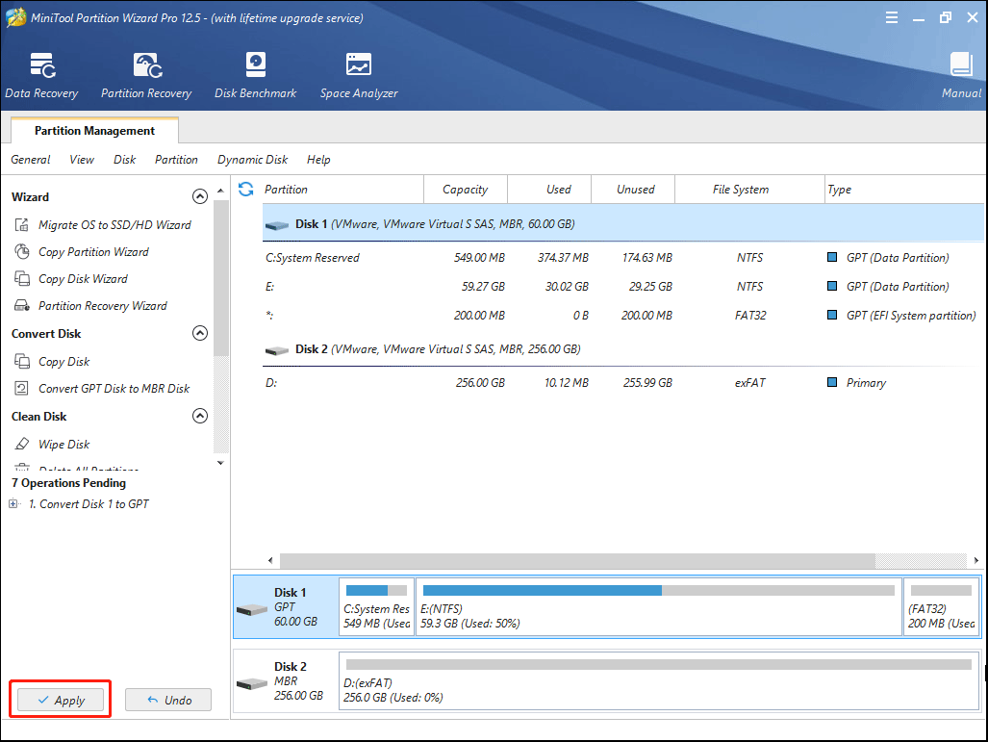
Task: Select the 200.00 MB FAT32 partition row
Action: (622, 316)
